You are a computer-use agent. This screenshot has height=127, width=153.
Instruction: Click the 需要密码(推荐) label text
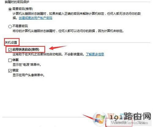tap(23, 9)
